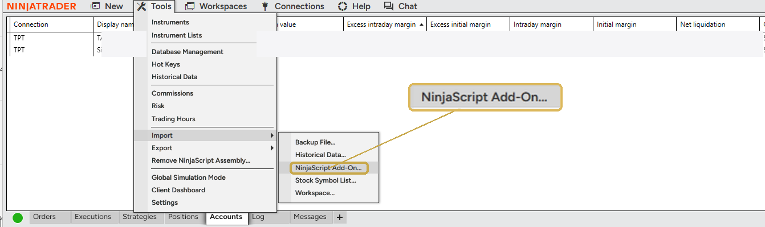
Task: Click the NINJATRADER logo
Action: coord(41,6)
